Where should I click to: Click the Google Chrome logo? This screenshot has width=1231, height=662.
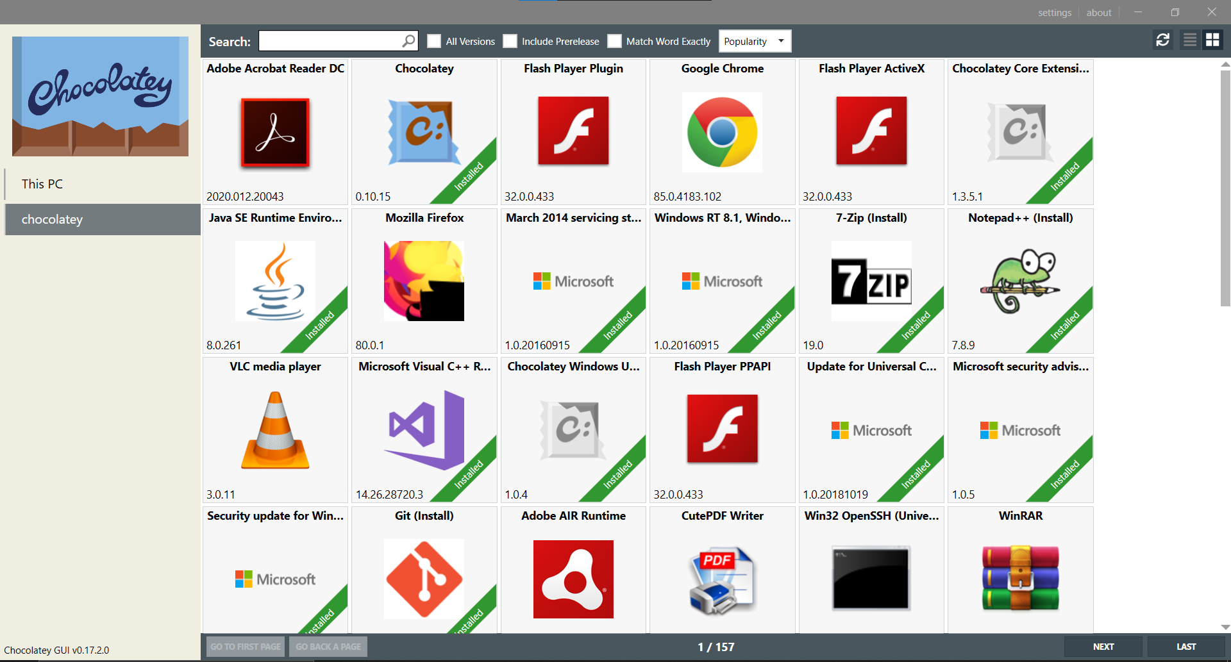pyautogui.click(x=723, y=132)
